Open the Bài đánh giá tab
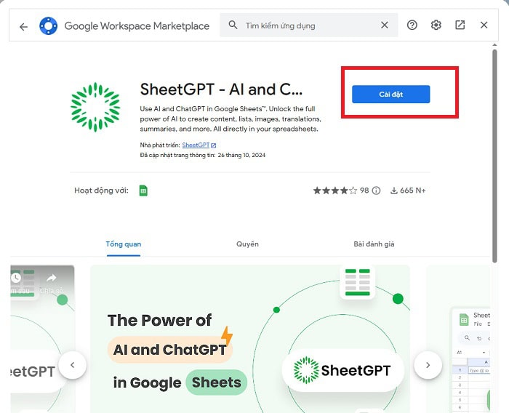Viewport: 509px width, 413px height. [374, 244]
